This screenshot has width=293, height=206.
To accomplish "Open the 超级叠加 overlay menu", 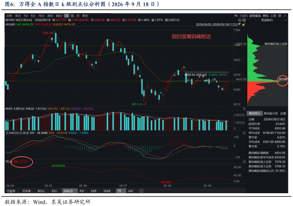I will 255,16.
